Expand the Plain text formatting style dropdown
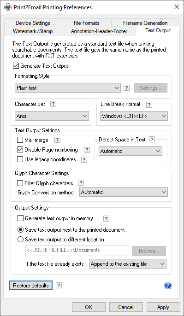This screenshot has height=316, width=184. (x=68, y=88)
